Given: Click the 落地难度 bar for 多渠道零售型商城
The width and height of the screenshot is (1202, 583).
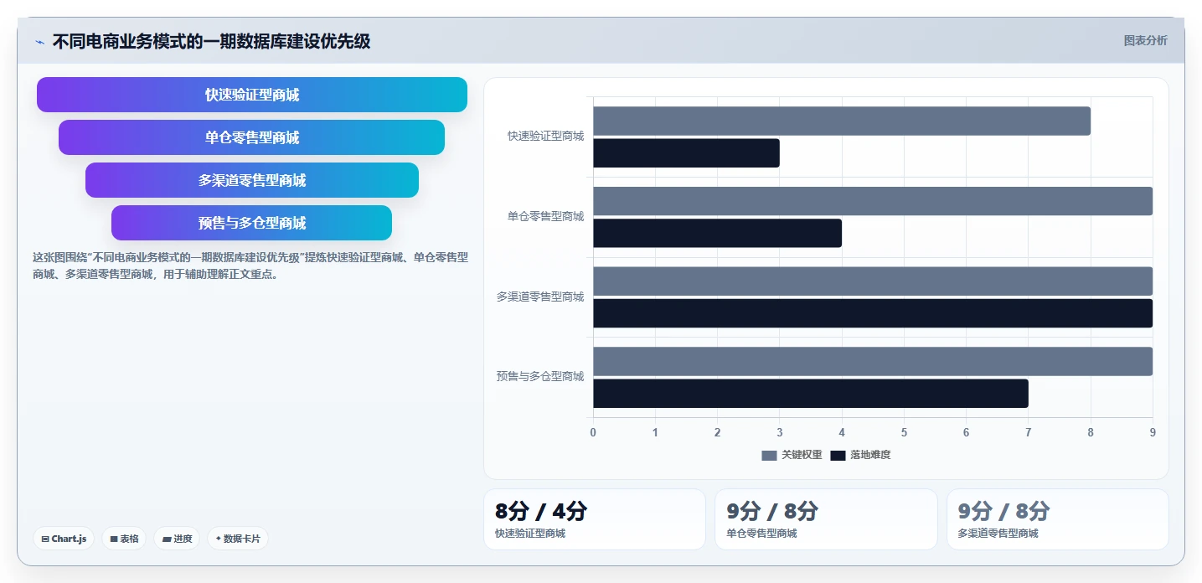Looking at the screenshot, I should (873, 313).
